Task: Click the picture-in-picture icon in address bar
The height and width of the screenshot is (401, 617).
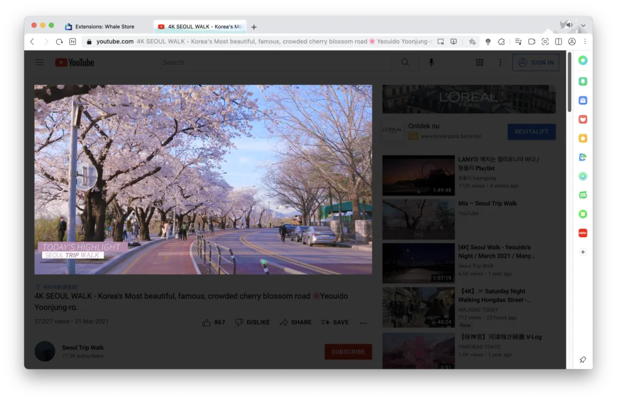Action: [x=440, y=42]
